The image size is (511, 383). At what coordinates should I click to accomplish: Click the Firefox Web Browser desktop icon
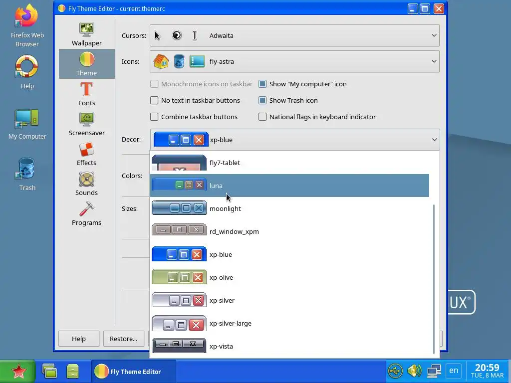tap(27, 26)
